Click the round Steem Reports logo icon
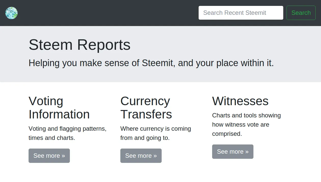Screen dimensions: 321x182 click(11, 13)
